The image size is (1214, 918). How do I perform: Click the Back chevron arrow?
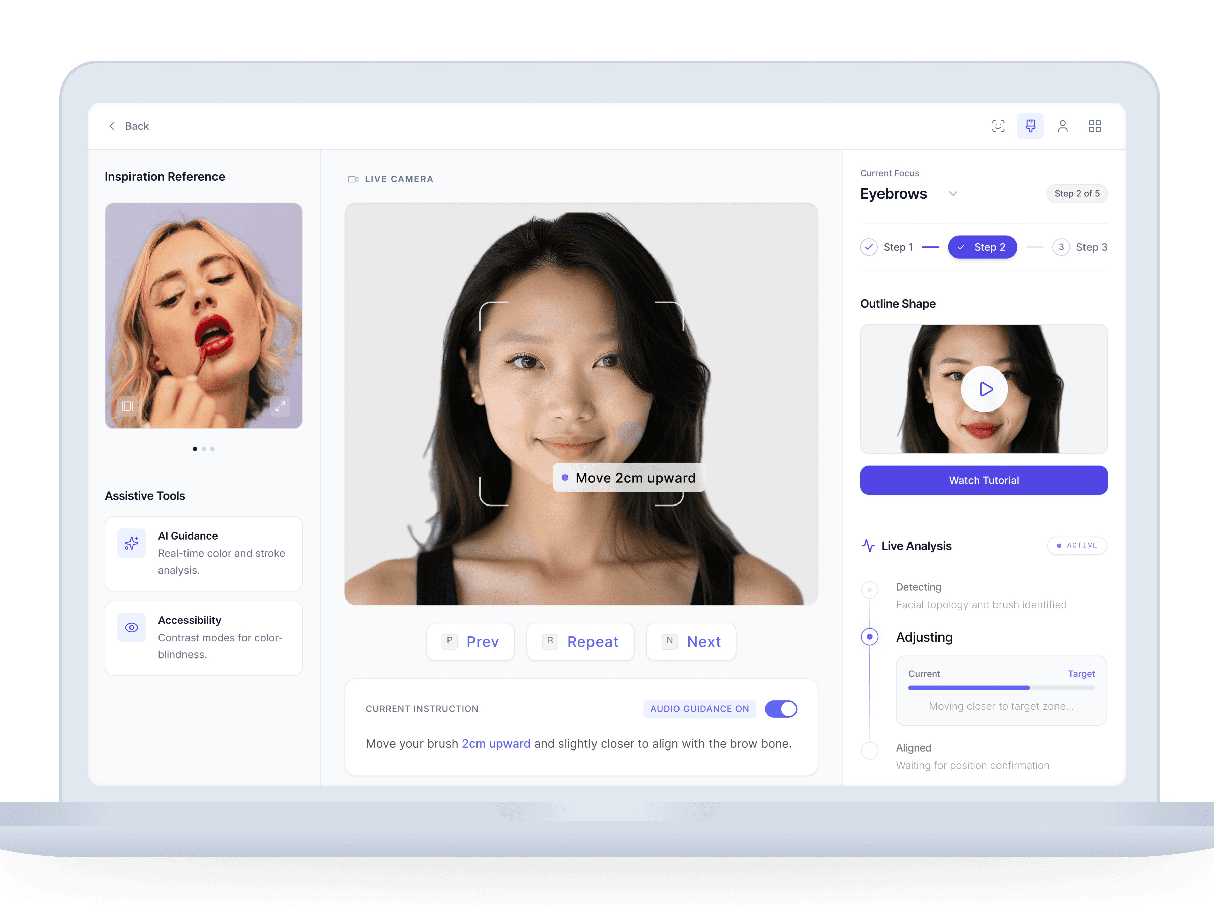[x=112, y=126]
